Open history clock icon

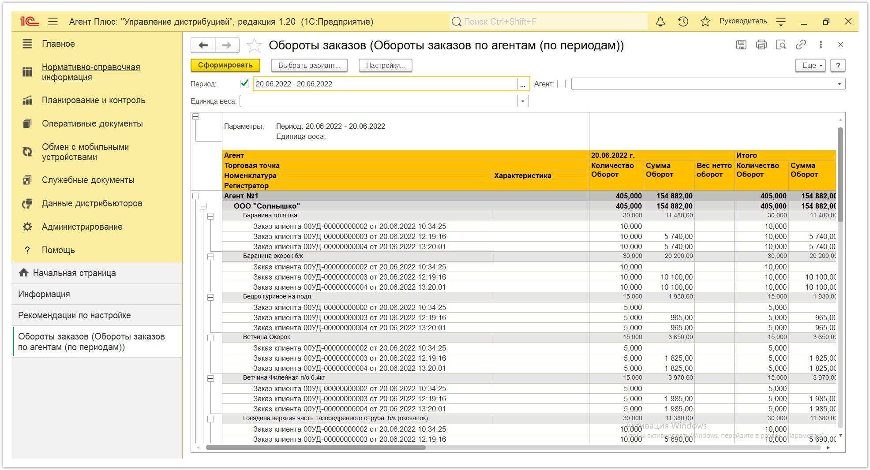click(x=683, y=21)
